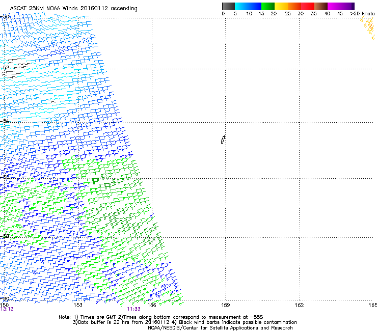Click the red 30-35 knots legend segment
The image size is (377, 331).
coord(308,6)
